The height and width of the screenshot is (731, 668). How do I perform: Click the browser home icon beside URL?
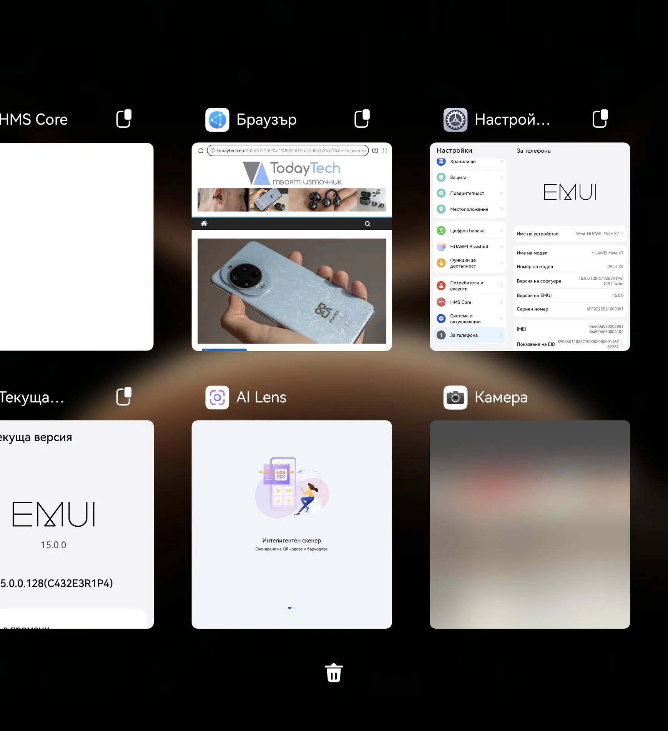coord(201,150)
